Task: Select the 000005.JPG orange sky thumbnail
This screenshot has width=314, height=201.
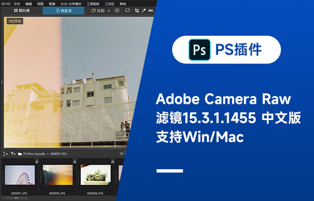Action: (58, 175)
